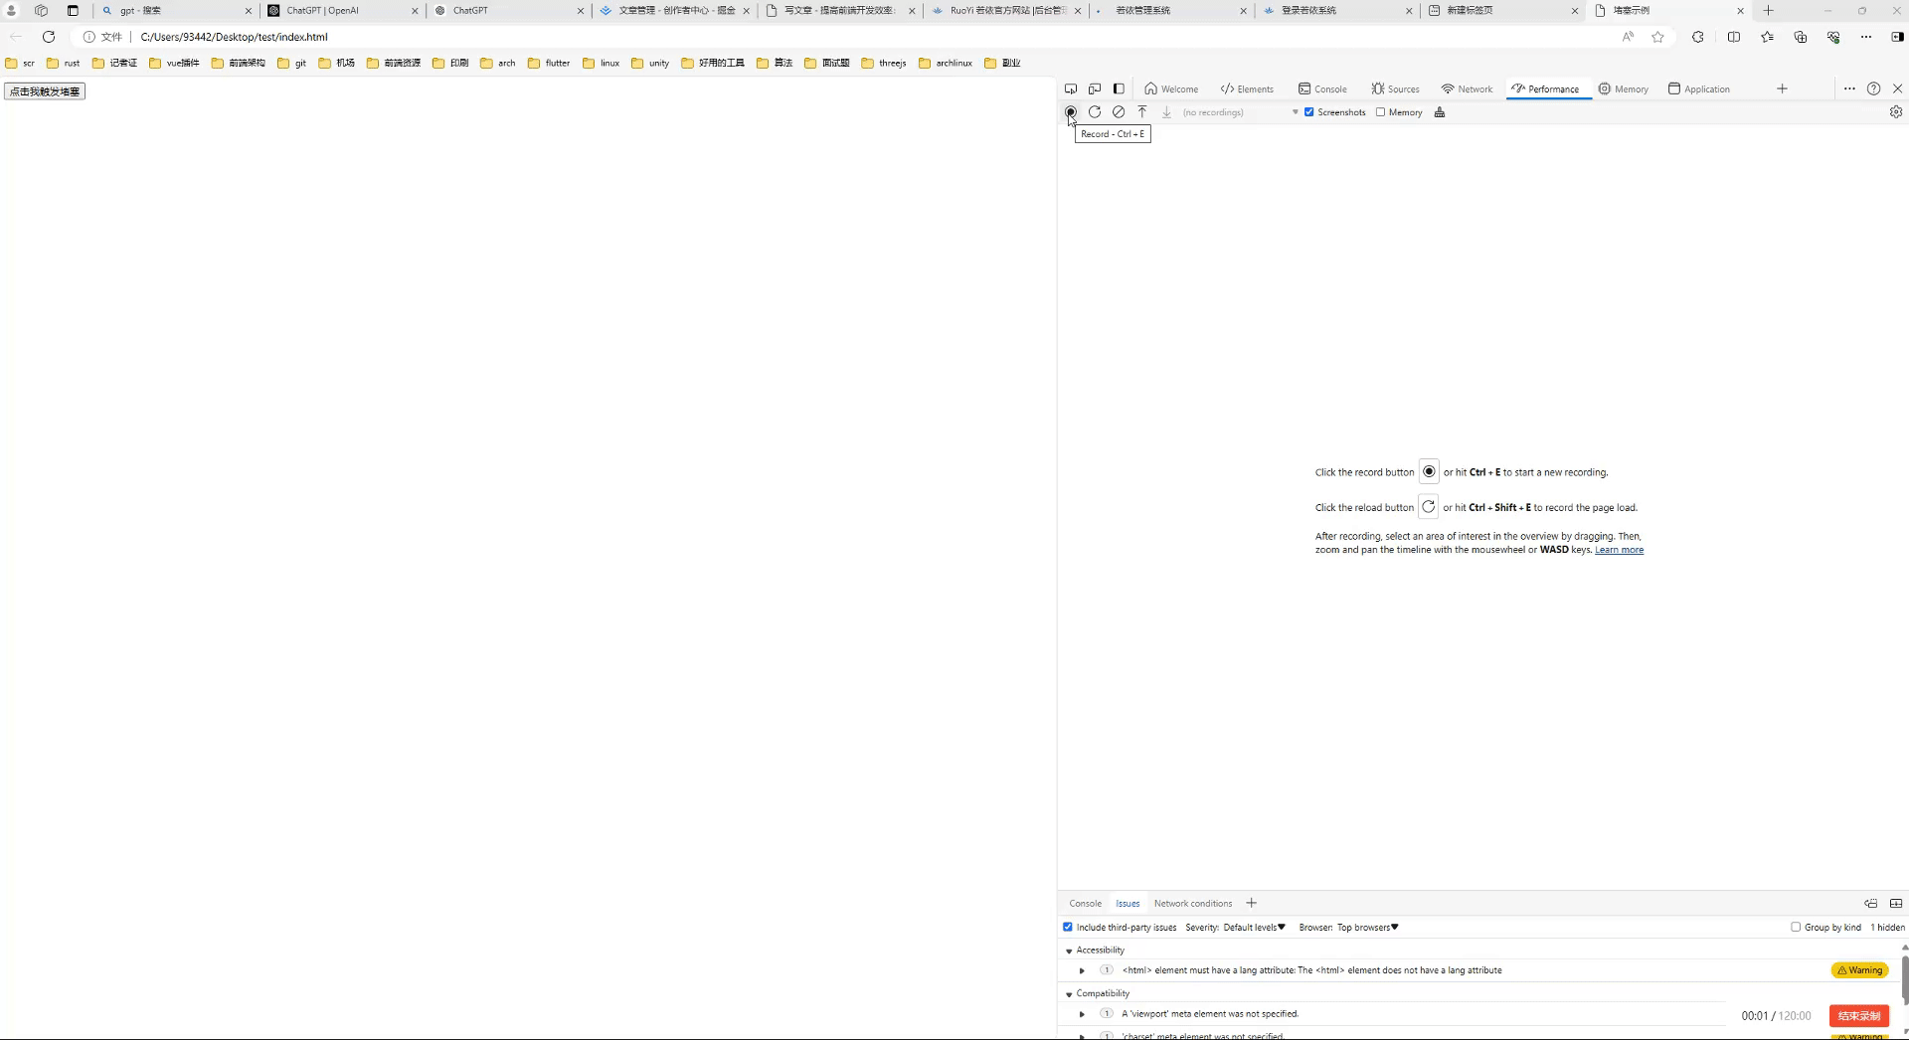Open the recordings selector dropdown
Image resolution: width=1909 pixels, height=1040 pixels.
pyautogui.click(x=1240, y=112)
